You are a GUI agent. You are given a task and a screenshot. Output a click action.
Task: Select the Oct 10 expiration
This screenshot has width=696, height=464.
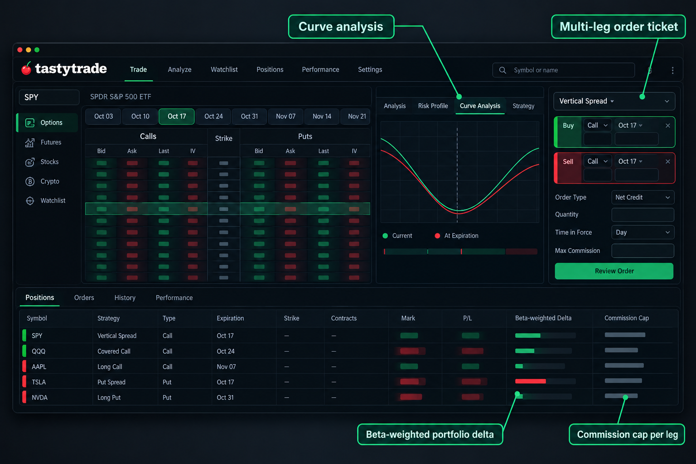[140, 116]
